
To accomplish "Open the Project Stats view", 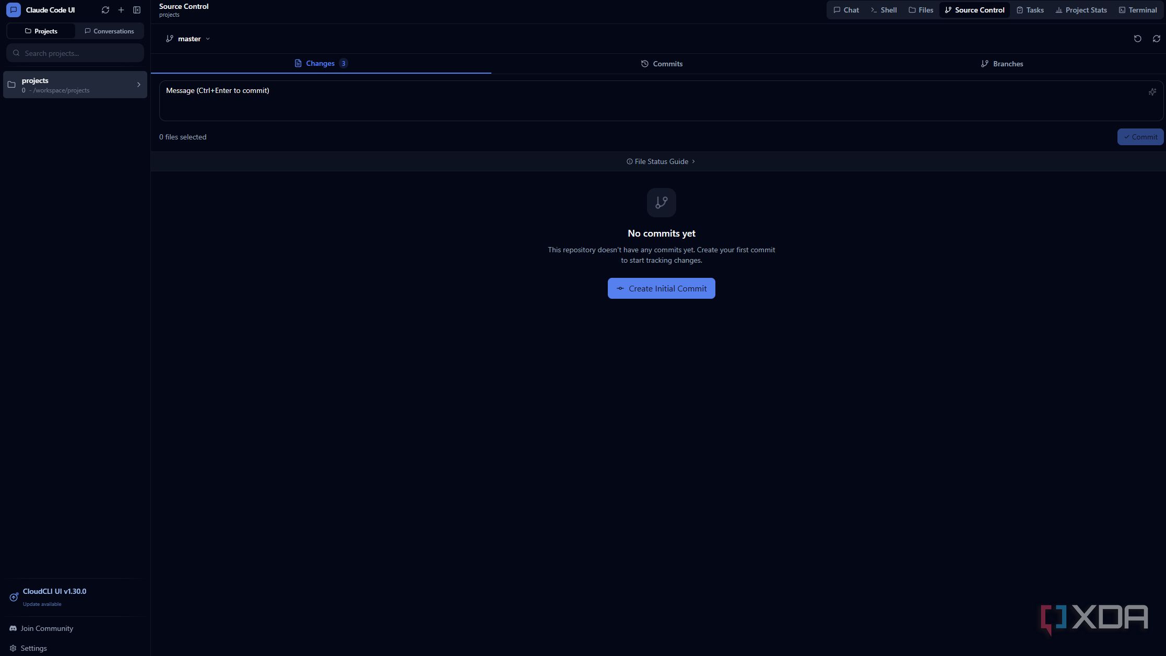I will [1081, 10].
